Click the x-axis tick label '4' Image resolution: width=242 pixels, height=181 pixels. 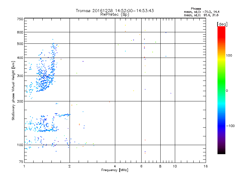coord(115,166)
